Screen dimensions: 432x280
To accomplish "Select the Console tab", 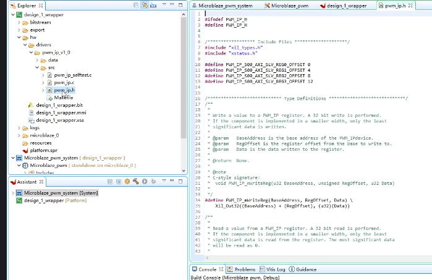I will tap(207, 269).
